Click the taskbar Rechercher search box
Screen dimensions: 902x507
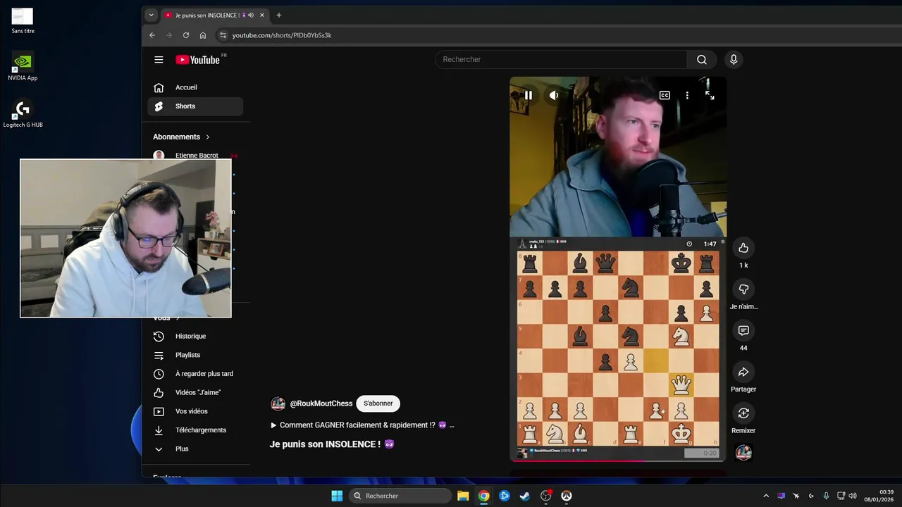tap(400, 496)
